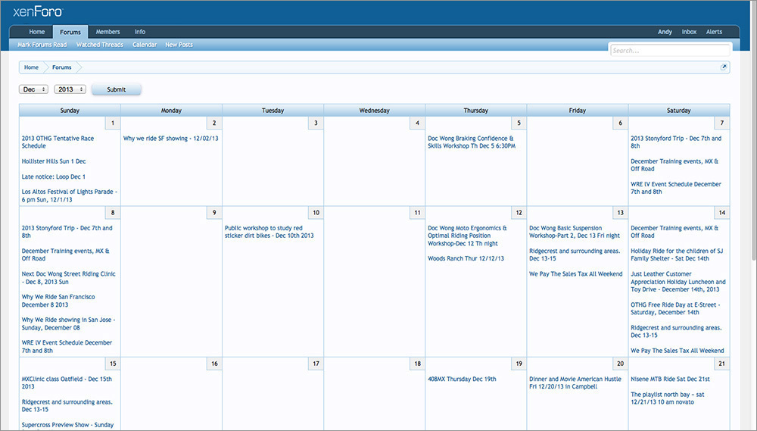The width and height of the screenshot is (757, 431).
Task: Click the xenForo logo
Action: pyautogui.click(x=38, y=11)
